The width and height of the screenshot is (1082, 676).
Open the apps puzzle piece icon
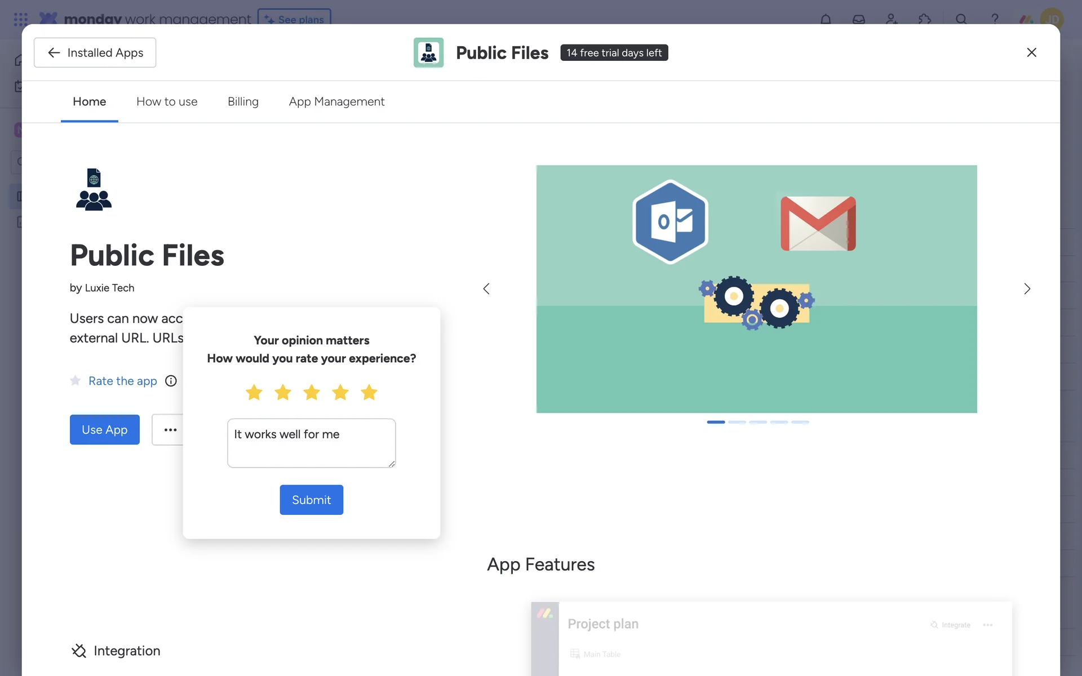coord(925,19)
